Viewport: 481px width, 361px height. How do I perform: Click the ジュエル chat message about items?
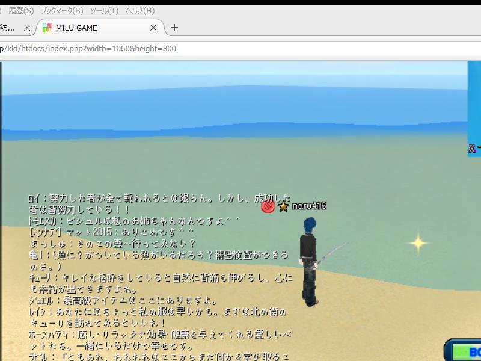pos(123,300)
